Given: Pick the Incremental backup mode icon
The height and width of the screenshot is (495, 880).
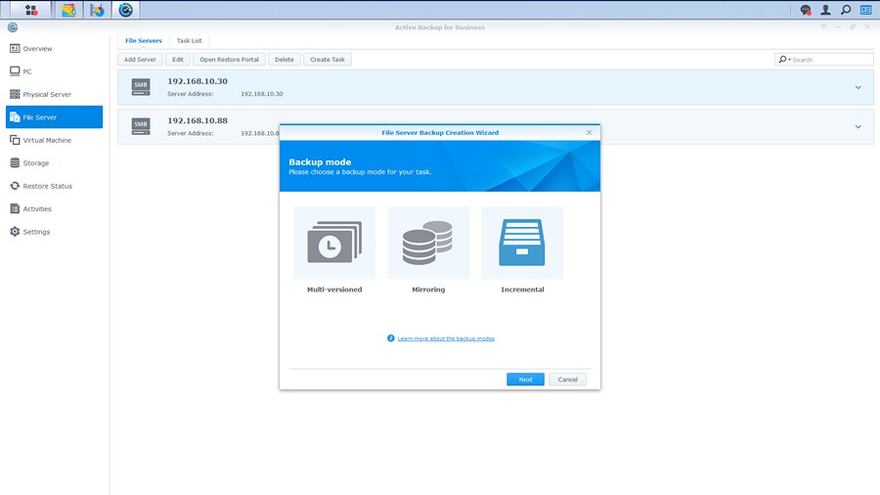Looking at the screenshot, I should [522, 243].
